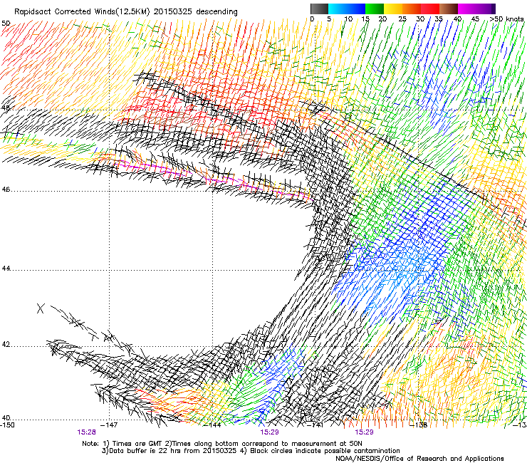This screenshot has width=527, height=463.
Task: Click the purple time label below longitude -141
Action: [x=364, y=432]
